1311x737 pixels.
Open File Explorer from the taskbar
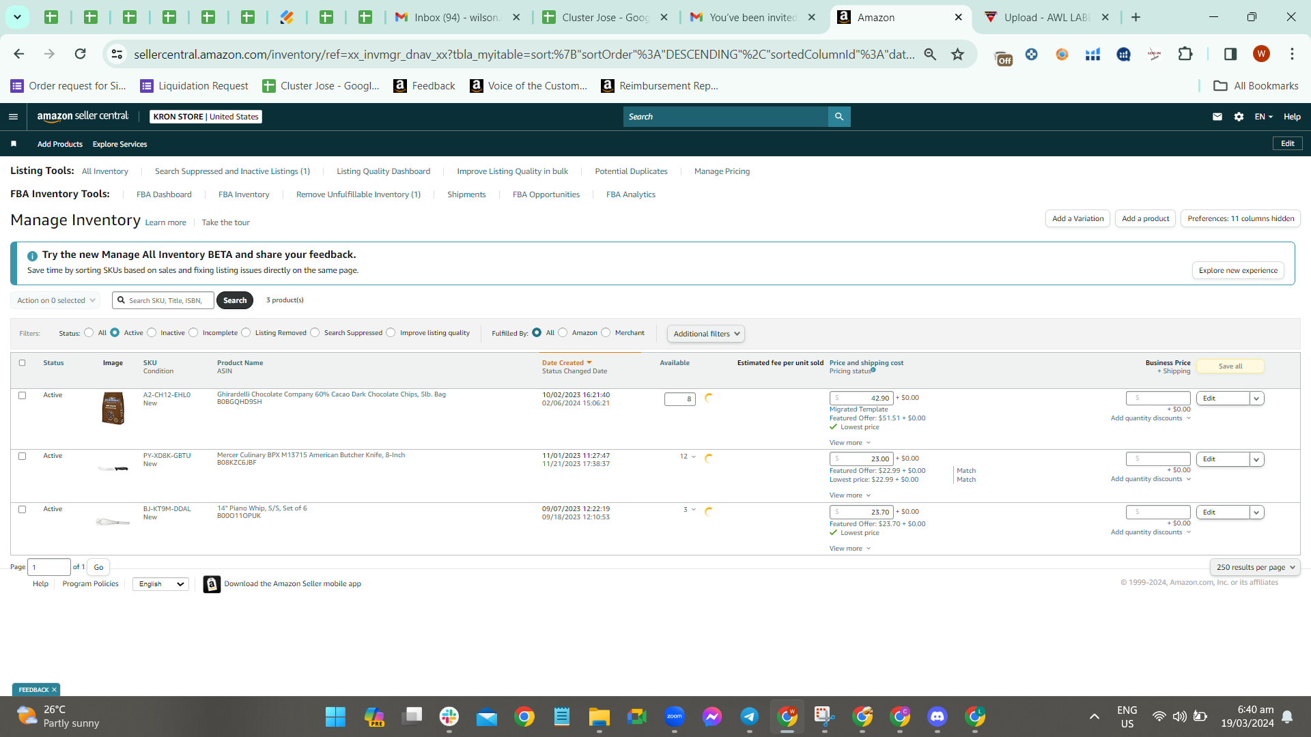tap(600, 717)
